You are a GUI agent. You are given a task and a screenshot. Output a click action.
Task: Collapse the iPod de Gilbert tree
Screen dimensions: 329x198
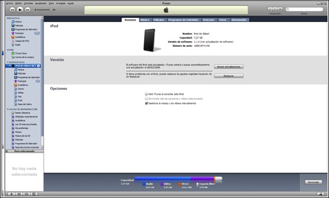[x=9, y=66]
